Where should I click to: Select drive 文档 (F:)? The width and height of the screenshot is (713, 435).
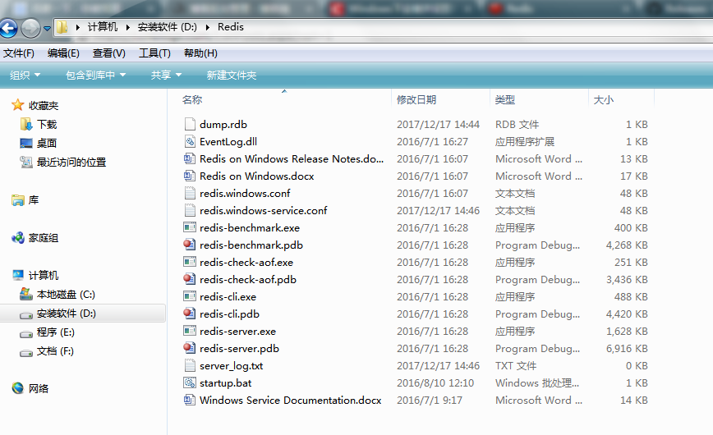pyautogui.click(x=55, y=351)
